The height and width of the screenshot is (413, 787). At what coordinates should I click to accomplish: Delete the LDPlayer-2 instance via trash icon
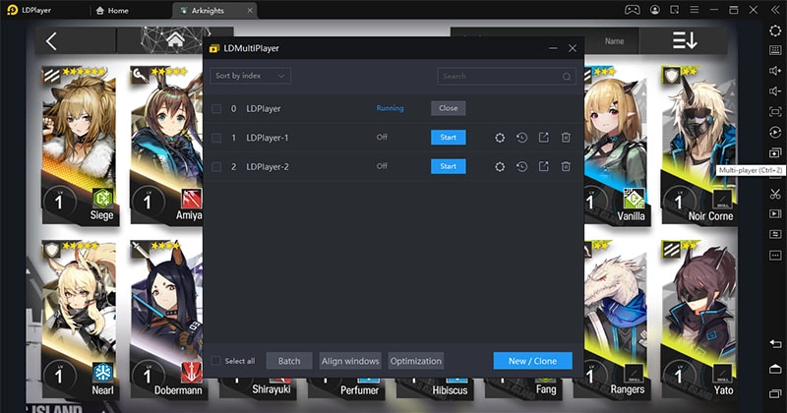click(x=566, y=166)
